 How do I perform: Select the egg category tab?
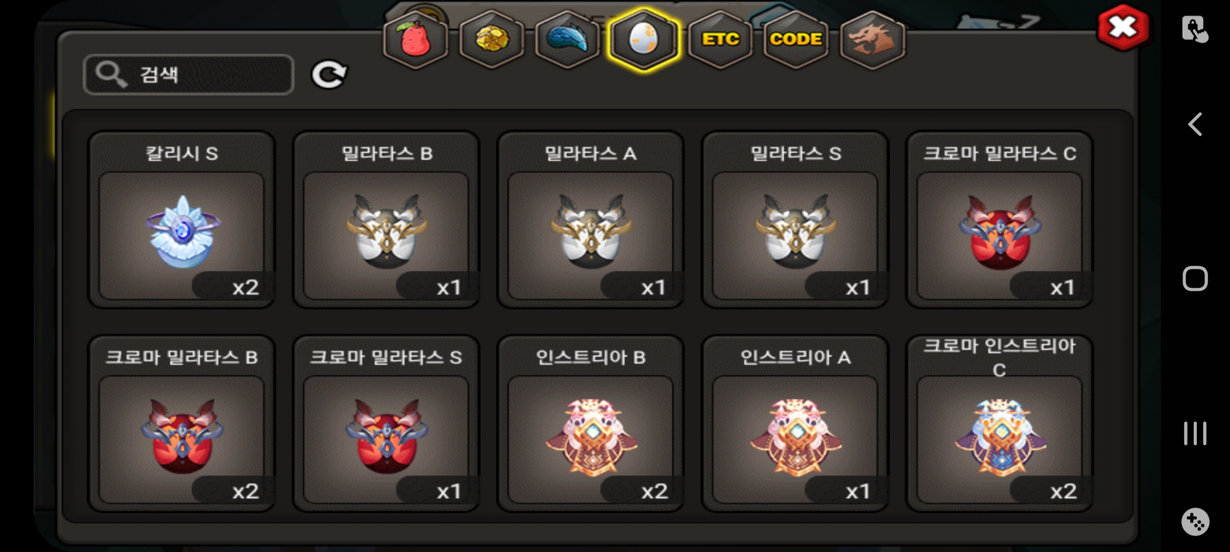pos(644,40)
